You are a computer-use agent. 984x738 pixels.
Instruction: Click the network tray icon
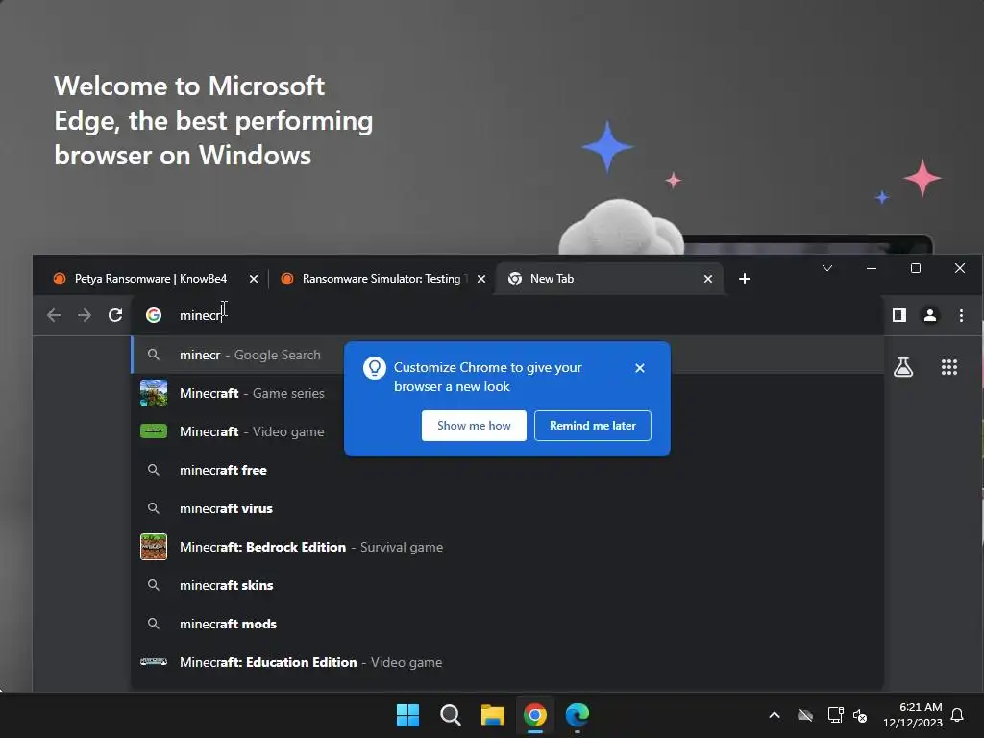(835, 715)
